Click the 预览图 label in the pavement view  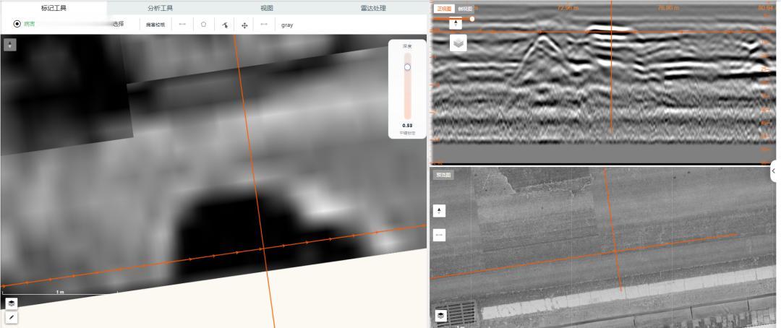(443, 176)
